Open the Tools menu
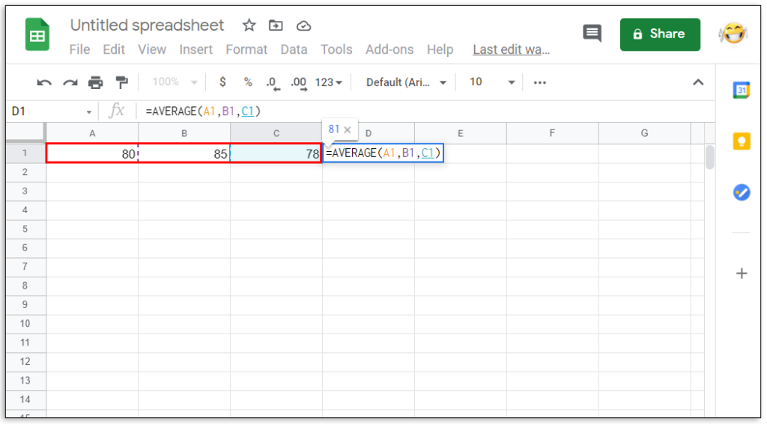This screenshot has height=424, width=767. 336,50
